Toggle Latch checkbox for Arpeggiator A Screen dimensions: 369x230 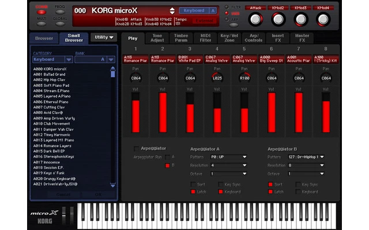[x=193, y=191]
